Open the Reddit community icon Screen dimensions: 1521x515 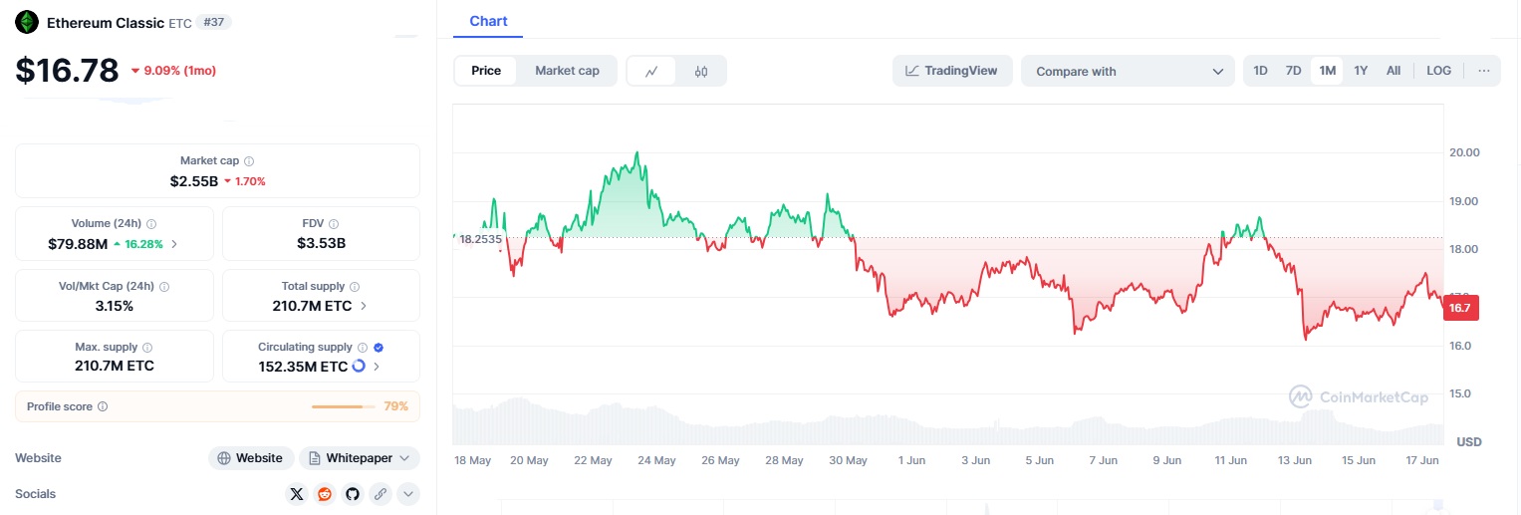pyautogui.click(x=325, y=494)
